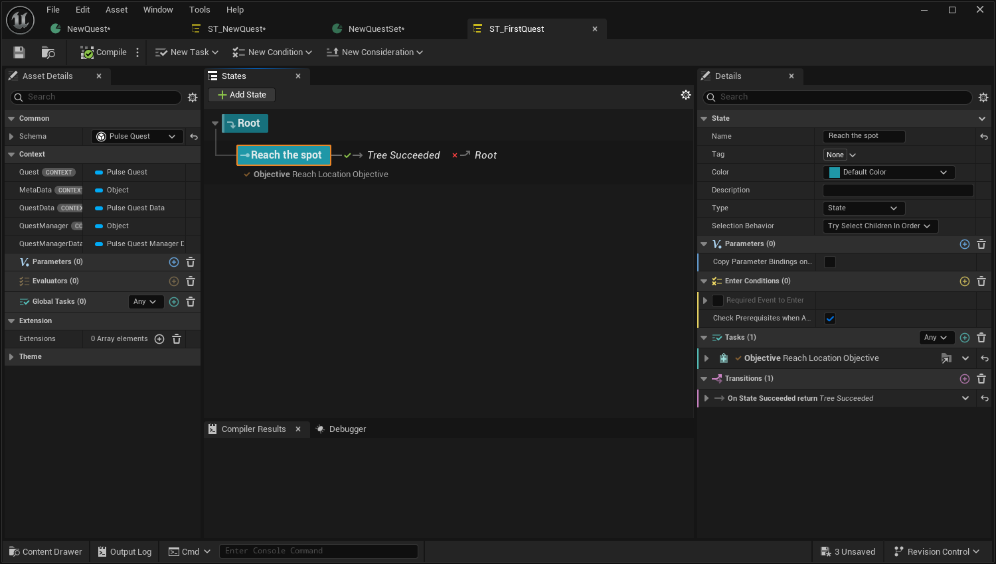
Task: Toggle Copy Parameter Bindings checkbox
Action: (x=830, y=262)
